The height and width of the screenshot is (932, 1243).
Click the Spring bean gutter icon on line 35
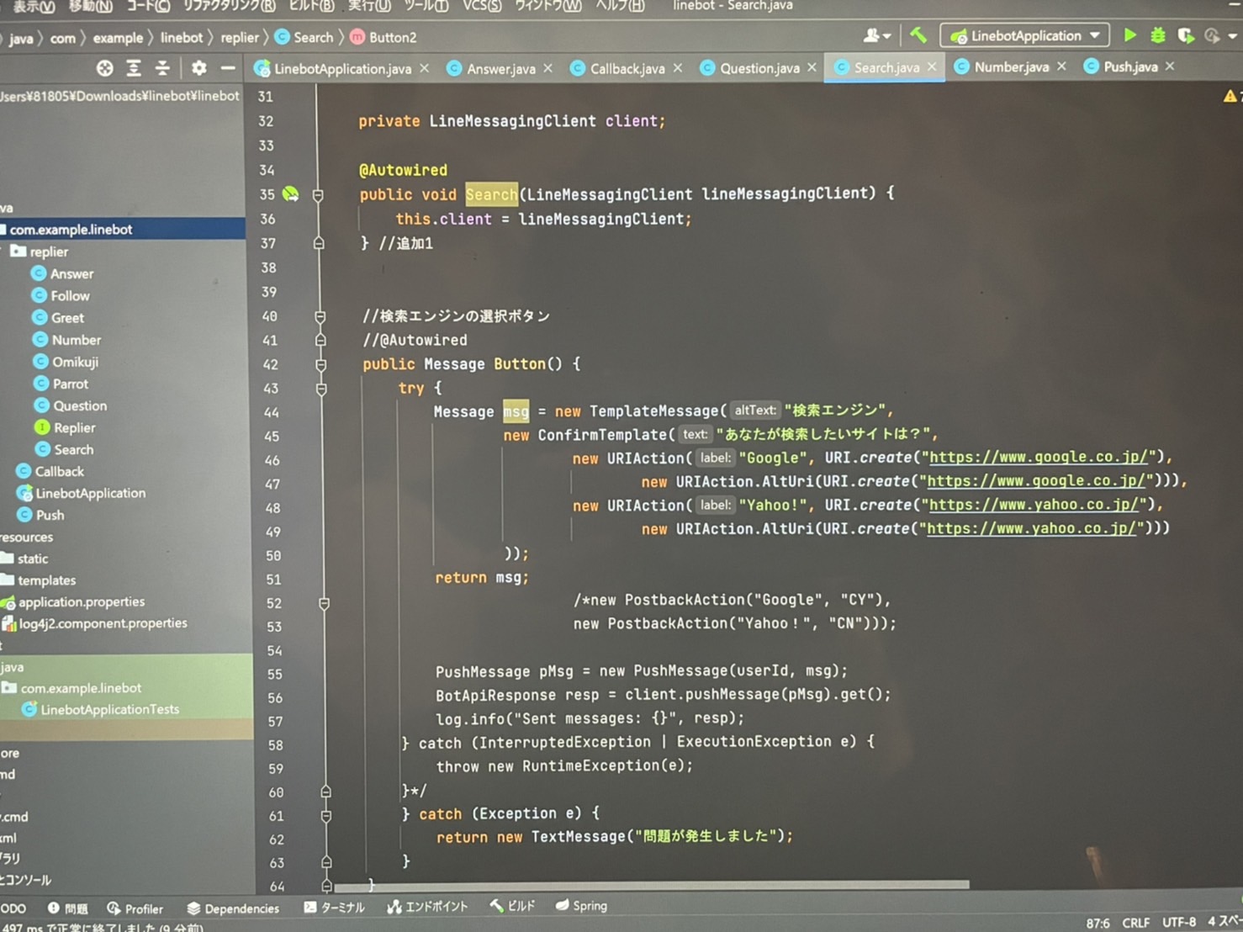tap(290, 194)
